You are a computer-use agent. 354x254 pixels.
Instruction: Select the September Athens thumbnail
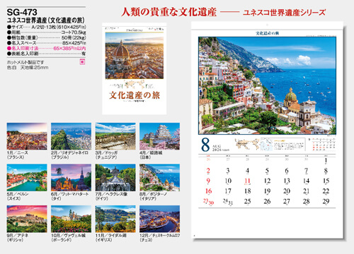[27, 219]
